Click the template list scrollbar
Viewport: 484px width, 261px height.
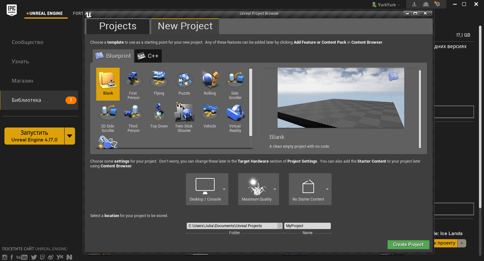pyautogui.click(x=251, y=102)
